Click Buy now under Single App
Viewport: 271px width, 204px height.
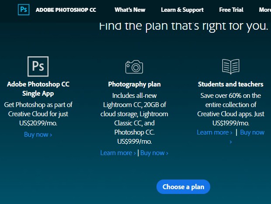[x=38, y=135]
